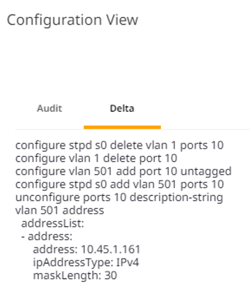Click the unconfigure ports 10 description-string line
This screenshot has height=295, width=250.
(119, 197)
